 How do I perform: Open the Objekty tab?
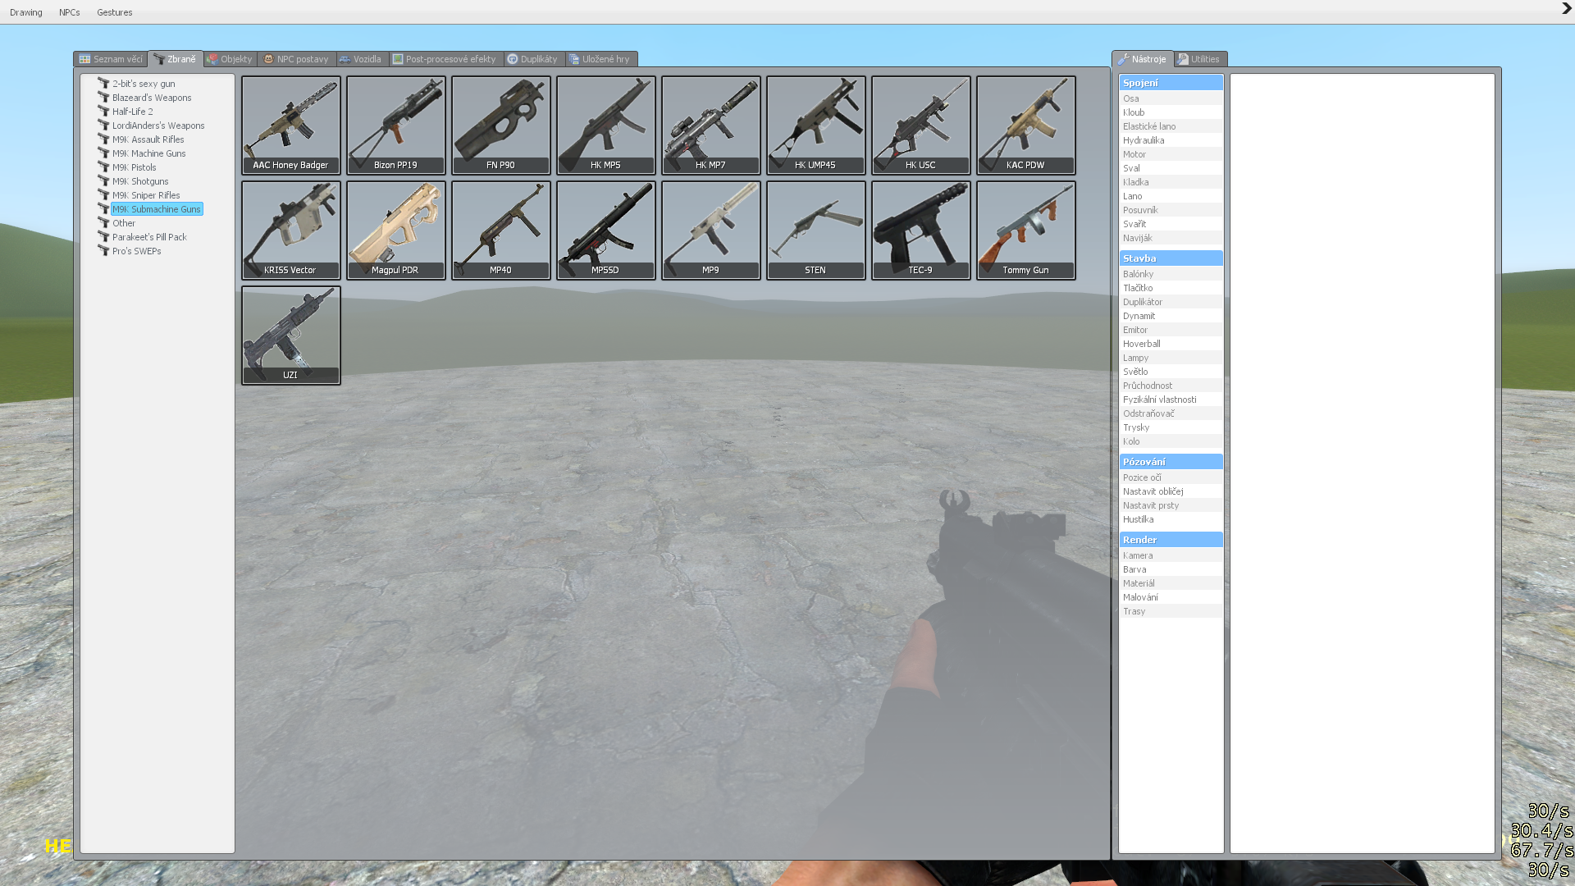point(231,59)
